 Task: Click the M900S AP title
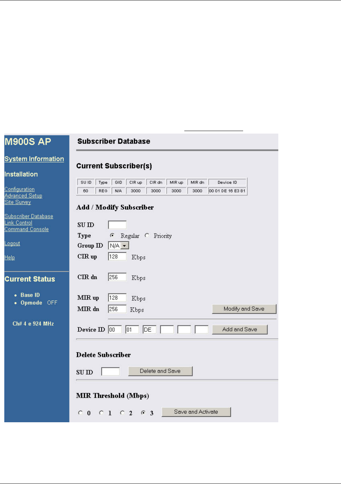coord(28,141)
